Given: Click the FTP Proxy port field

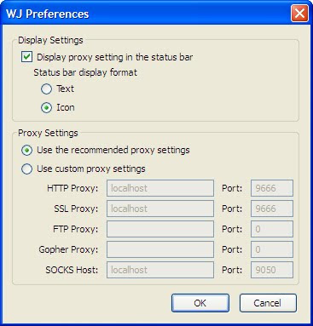Looking at the screenshot, I should [x=272, y=229].
